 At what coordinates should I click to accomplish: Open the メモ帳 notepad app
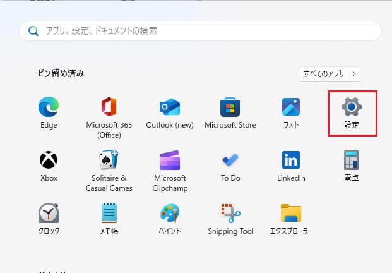point(109,213)
